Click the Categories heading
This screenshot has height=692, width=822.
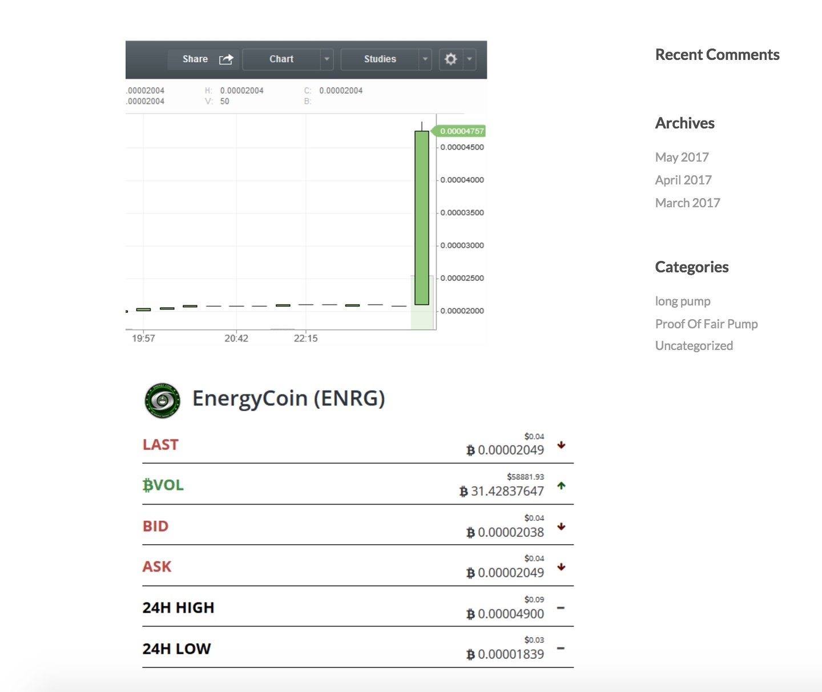click(692, 267)
